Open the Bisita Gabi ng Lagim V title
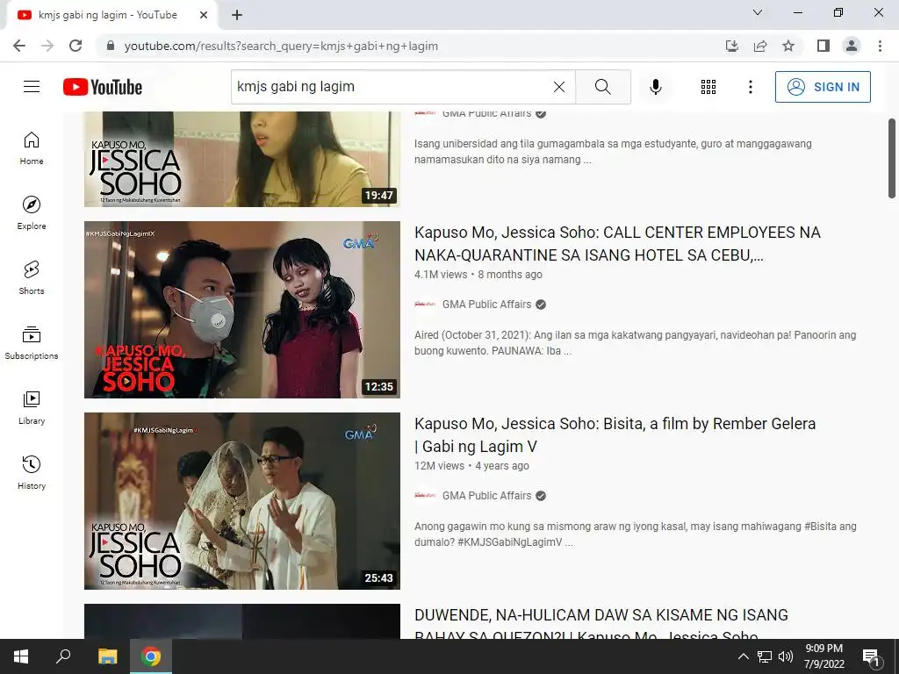The image size is (899, 674). (615, 435)
